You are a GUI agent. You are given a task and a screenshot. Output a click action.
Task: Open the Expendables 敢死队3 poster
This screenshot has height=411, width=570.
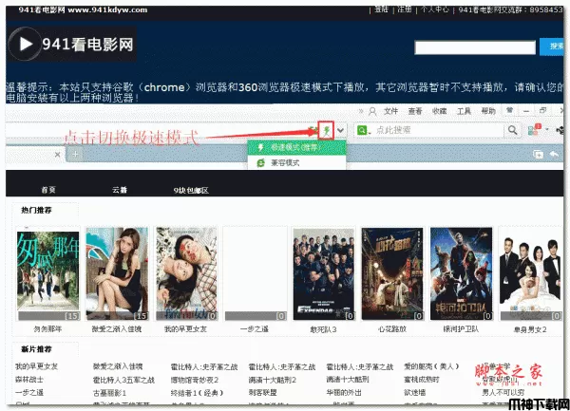click(x=324, y=274)
